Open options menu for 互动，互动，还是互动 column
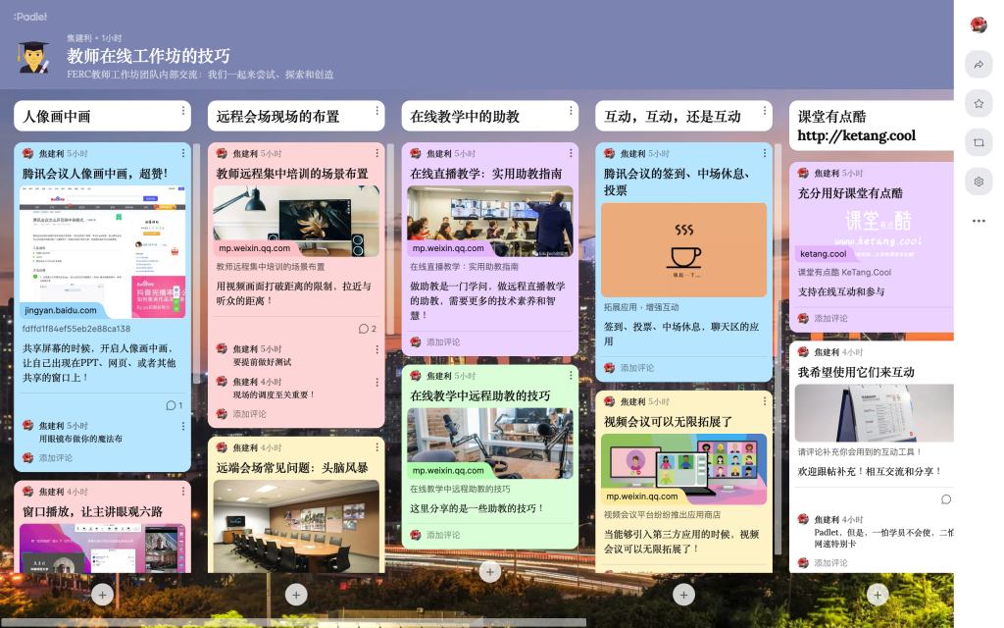Screen dimensions: 1004x628 [x=765, y=111]
